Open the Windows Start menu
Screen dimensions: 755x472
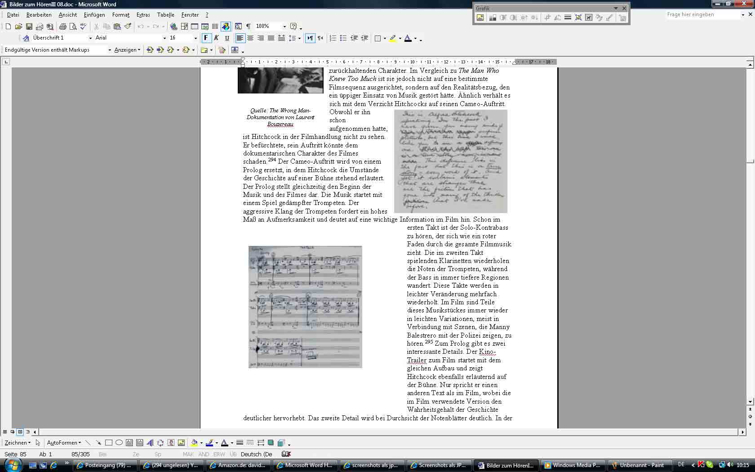pyautogui.click(x=12, y=464)
